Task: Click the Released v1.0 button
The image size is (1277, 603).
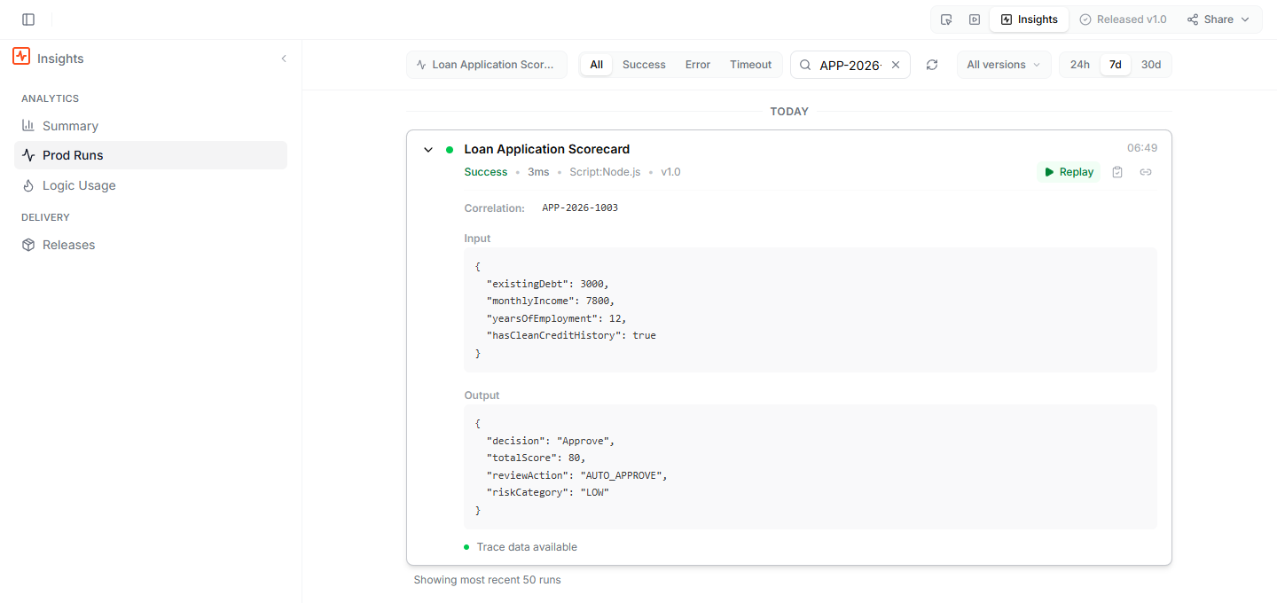Action: coord(1123,20)
